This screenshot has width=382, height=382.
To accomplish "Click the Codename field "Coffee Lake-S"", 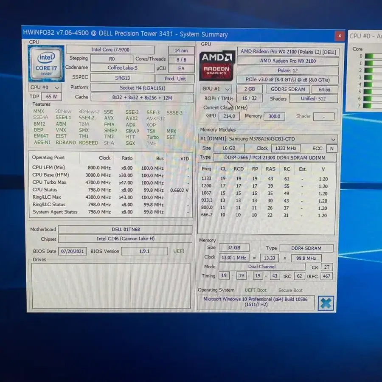I will (123, 68).
